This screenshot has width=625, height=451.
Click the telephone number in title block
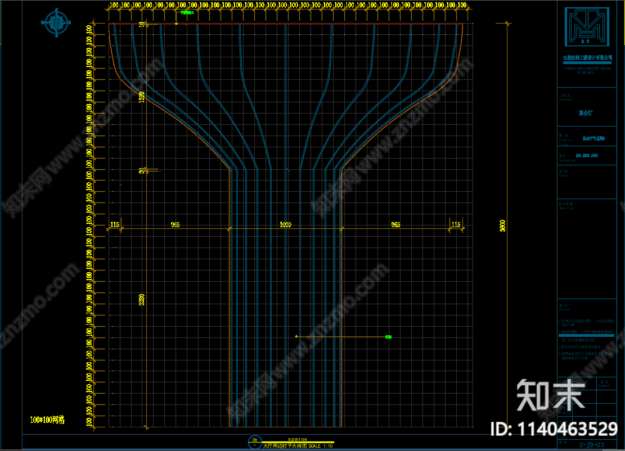click(587, 155)
